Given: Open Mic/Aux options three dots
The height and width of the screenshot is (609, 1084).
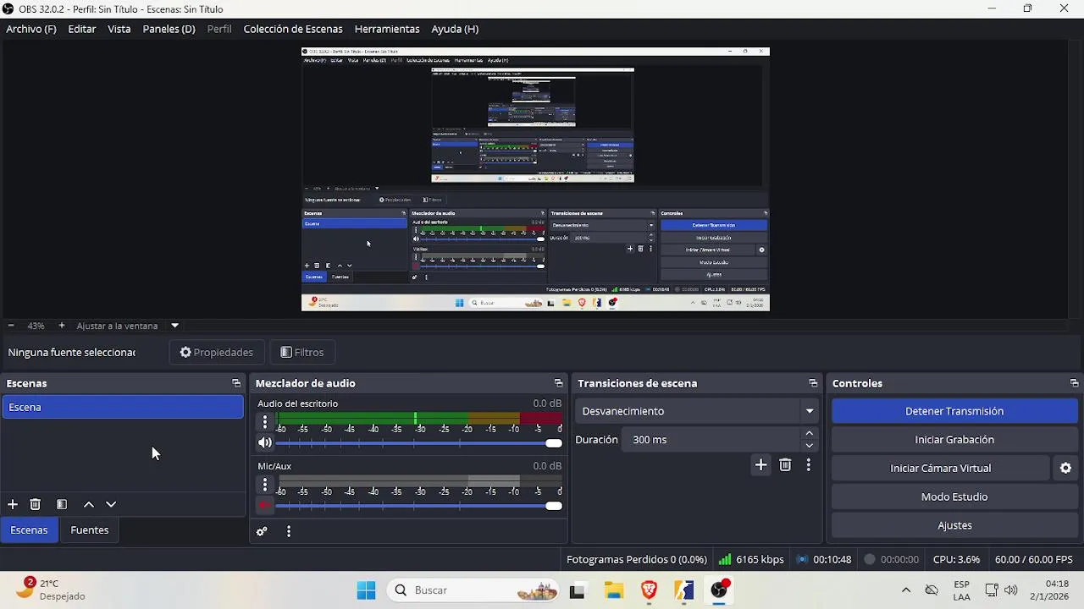Looking at the screenshot, I should click(265, 484).
